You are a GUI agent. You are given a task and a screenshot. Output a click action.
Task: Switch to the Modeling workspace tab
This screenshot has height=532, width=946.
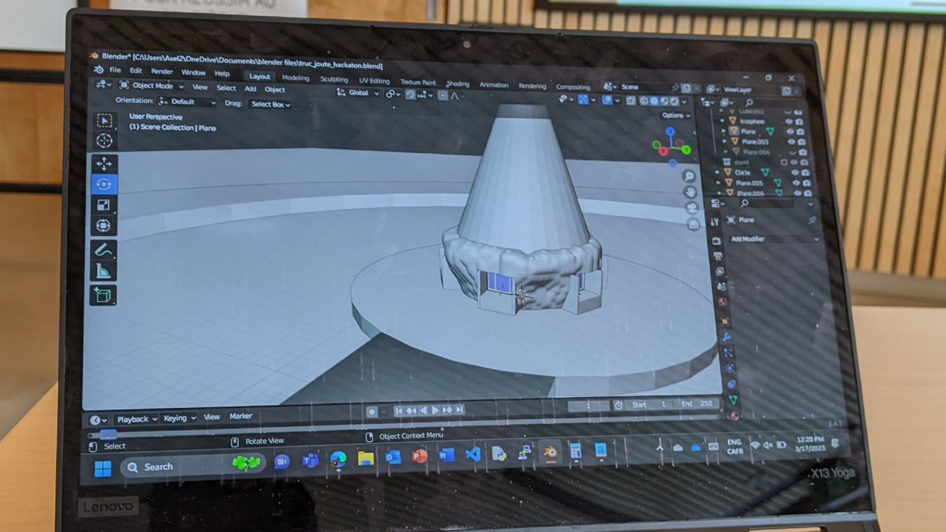coord(296,78)
